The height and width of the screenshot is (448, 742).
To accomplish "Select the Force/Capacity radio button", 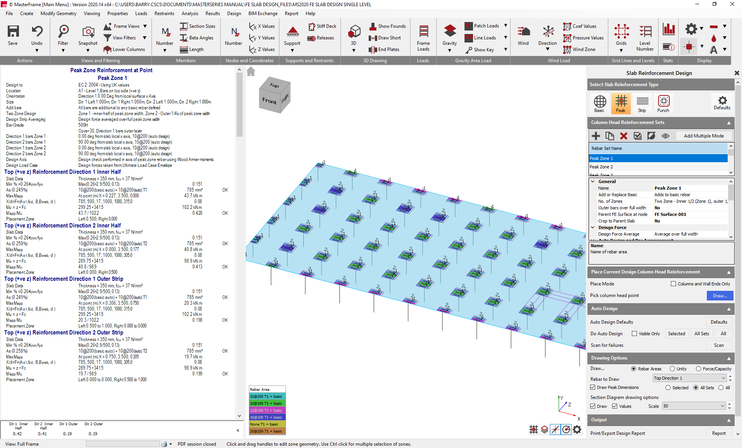I will [x=698, y=369].
